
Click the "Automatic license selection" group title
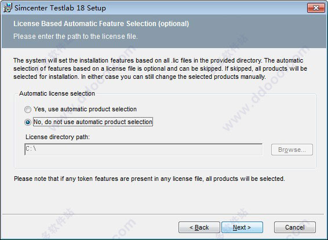pyautogui.click(x=57, y=93)
